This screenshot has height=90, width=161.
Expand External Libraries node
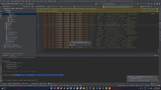pyautogui.click(x=3, y=45)
